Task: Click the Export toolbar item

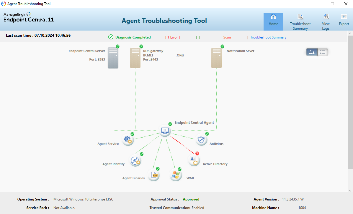Action: 344,20
